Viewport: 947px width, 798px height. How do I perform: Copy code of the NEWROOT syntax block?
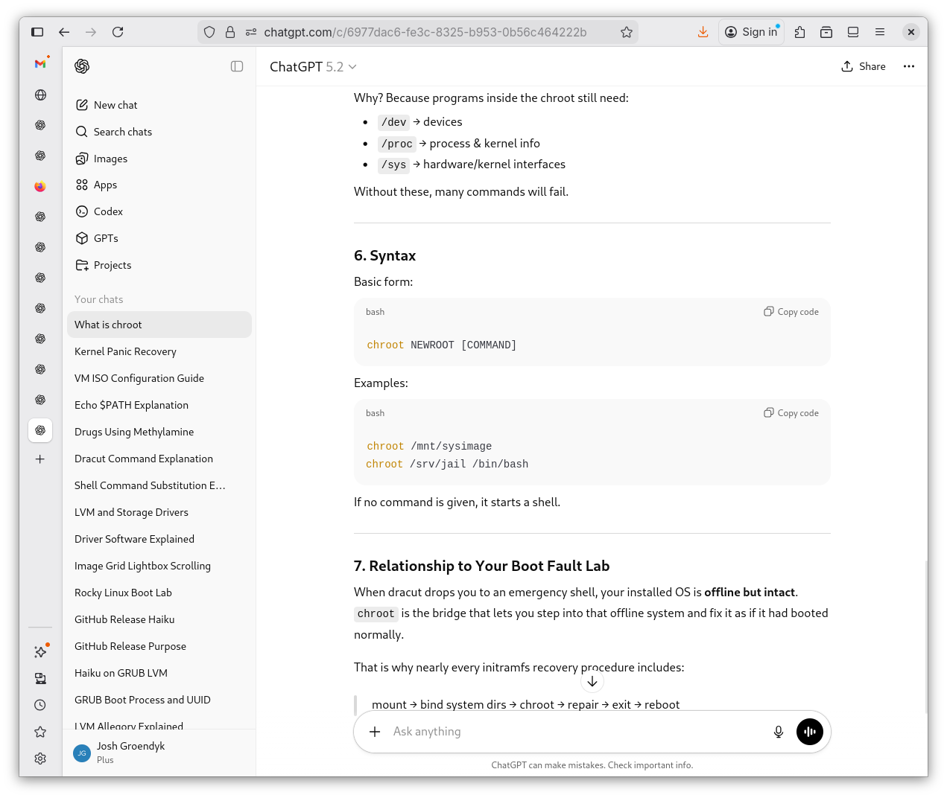[x=791, y=312]
